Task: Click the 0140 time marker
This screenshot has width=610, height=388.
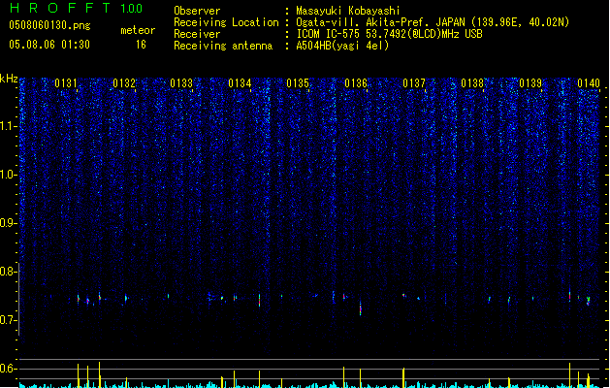Action: tap(589, 83)
